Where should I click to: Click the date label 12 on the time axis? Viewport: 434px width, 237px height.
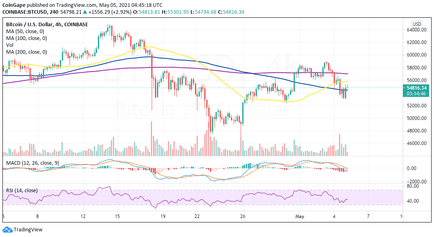click(x=83, y=216)
